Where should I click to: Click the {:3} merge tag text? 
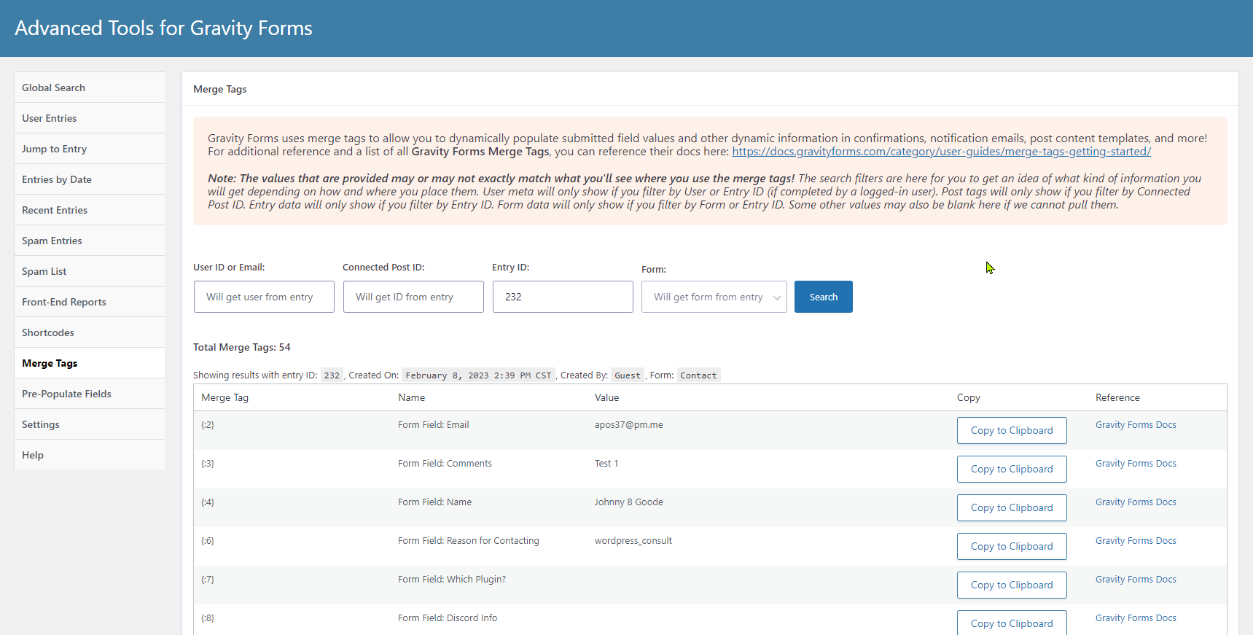[208, 464]
